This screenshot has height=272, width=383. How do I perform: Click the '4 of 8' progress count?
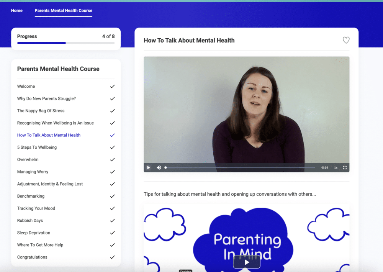(108, 36)
